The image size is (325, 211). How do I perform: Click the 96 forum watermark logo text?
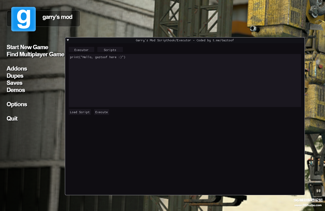[x=308, y=200]
